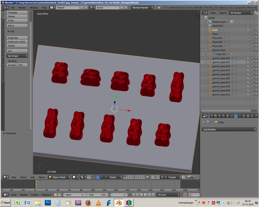
Task: Disable rendering of the Plane.001 object
Action: point(256,38)
